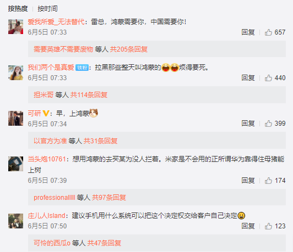Expand 共205条回复 replies
This screenshot has width=293, height=252.
pyautogui.click(x=129, y=49)
